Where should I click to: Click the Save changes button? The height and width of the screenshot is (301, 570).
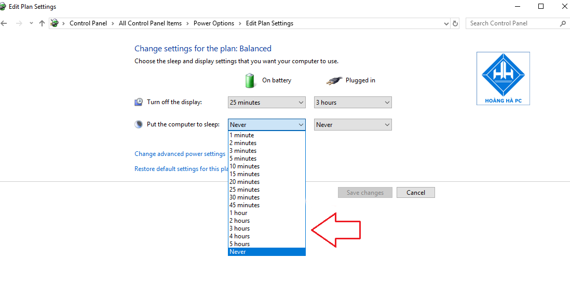point(365,192)
